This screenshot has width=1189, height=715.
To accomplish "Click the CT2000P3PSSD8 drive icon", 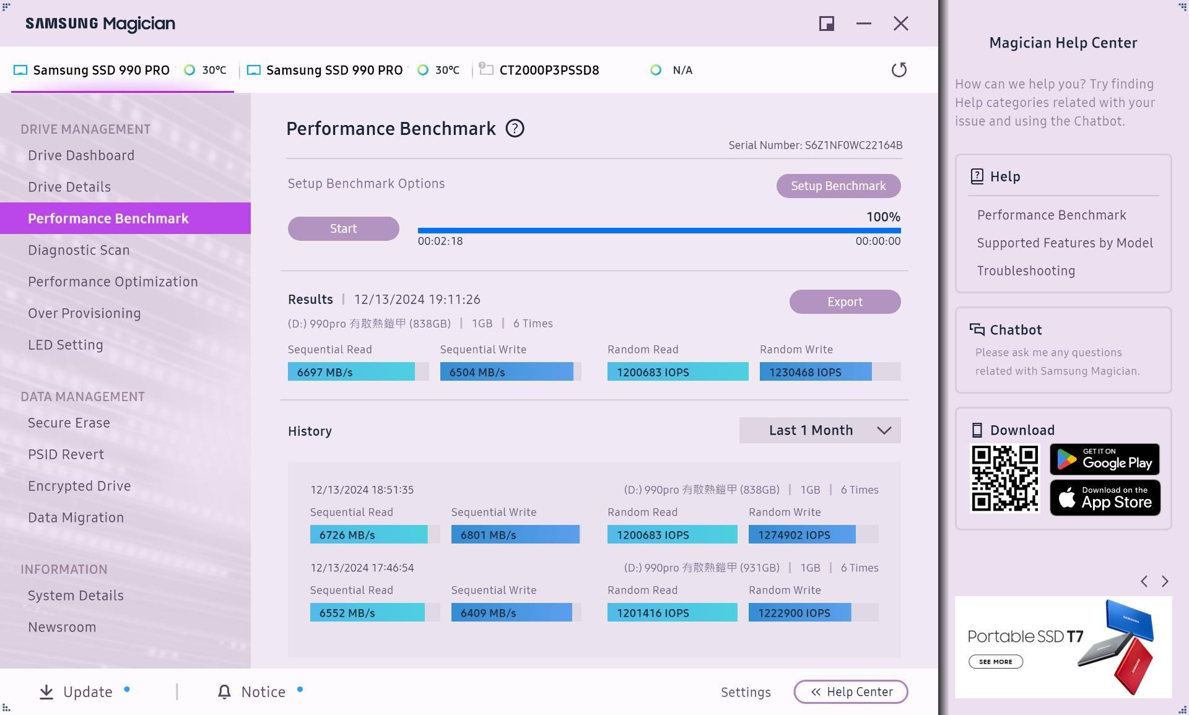I will [487, 69].
